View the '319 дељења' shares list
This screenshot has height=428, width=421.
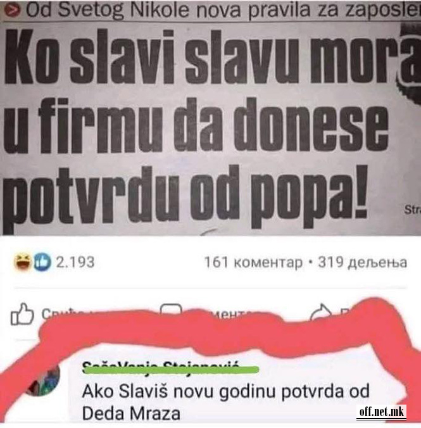pyautogui.click(x=362, y=263)
